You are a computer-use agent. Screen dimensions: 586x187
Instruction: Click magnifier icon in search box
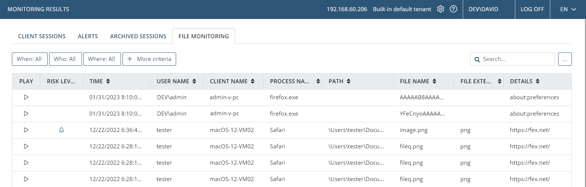coord(477,59)
